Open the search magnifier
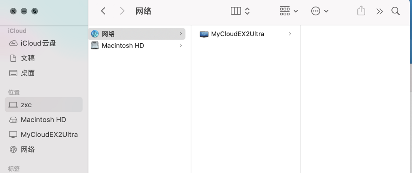 coord(396,11)
